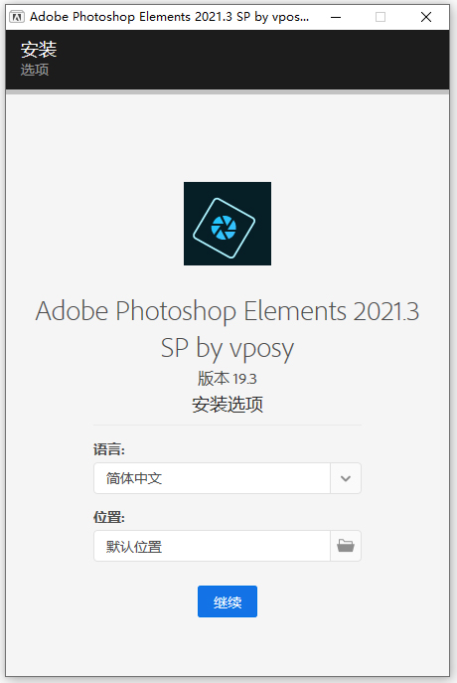
Task: Expand the language dropdown chevron arrow
Action: click(x=346, y=478)
